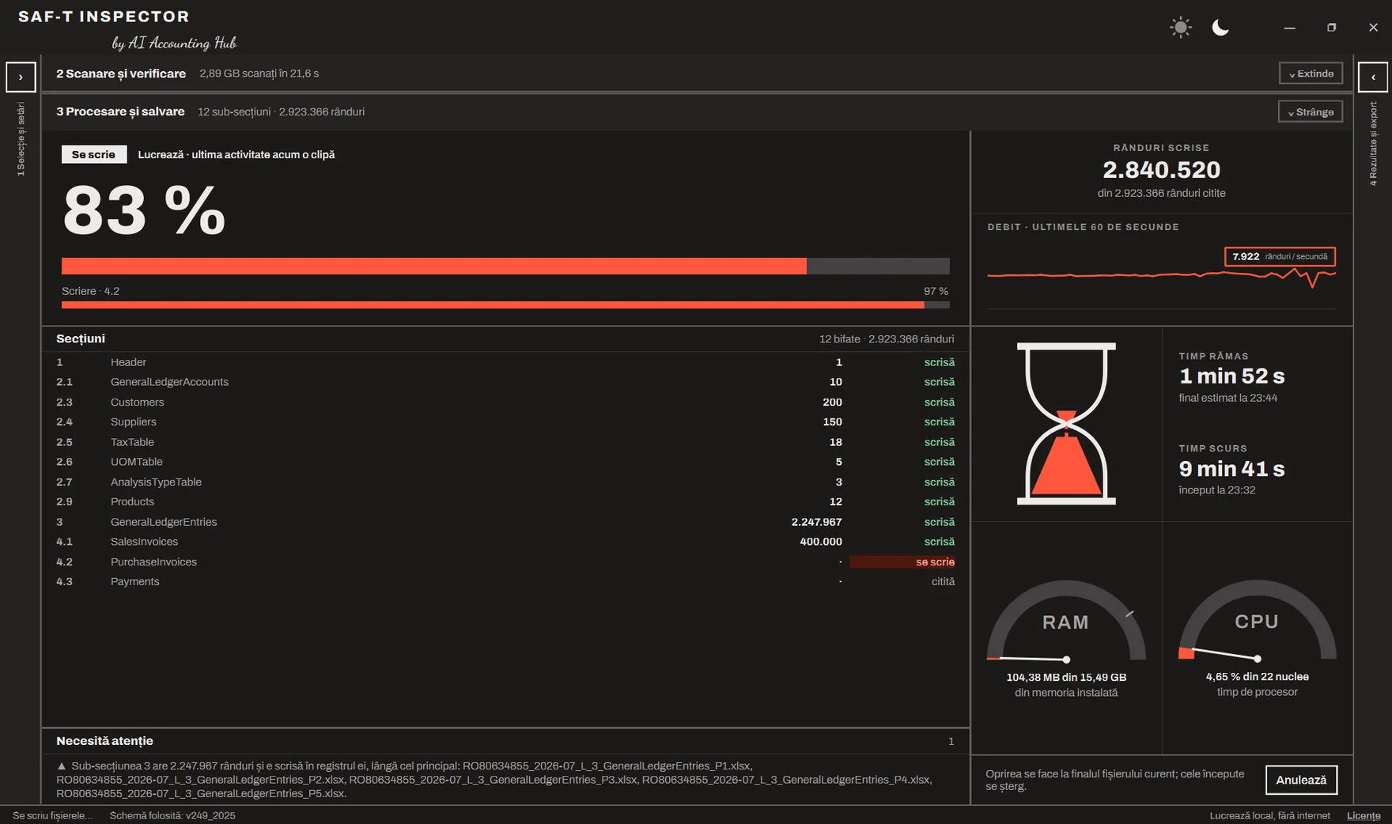The image size is (1392, 824).
Task: Select the Header section row
Action: coord(505,362)
